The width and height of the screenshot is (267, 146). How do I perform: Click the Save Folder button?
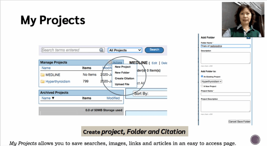[x=244, y=122]
